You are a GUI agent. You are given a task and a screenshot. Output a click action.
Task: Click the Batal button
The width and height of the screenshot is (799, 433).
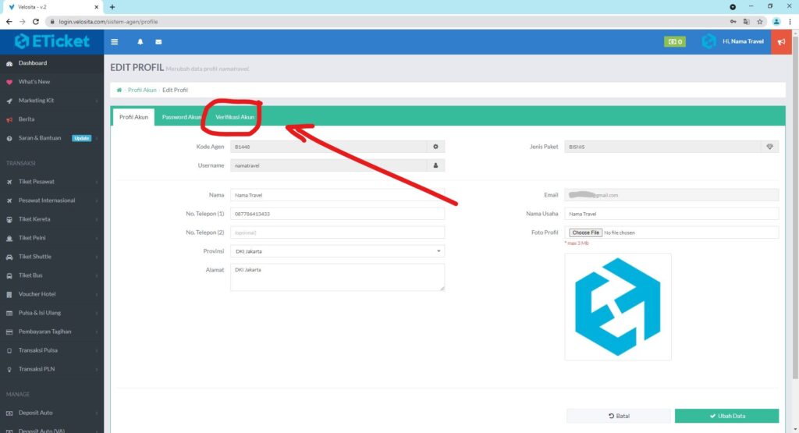[619, 416]
